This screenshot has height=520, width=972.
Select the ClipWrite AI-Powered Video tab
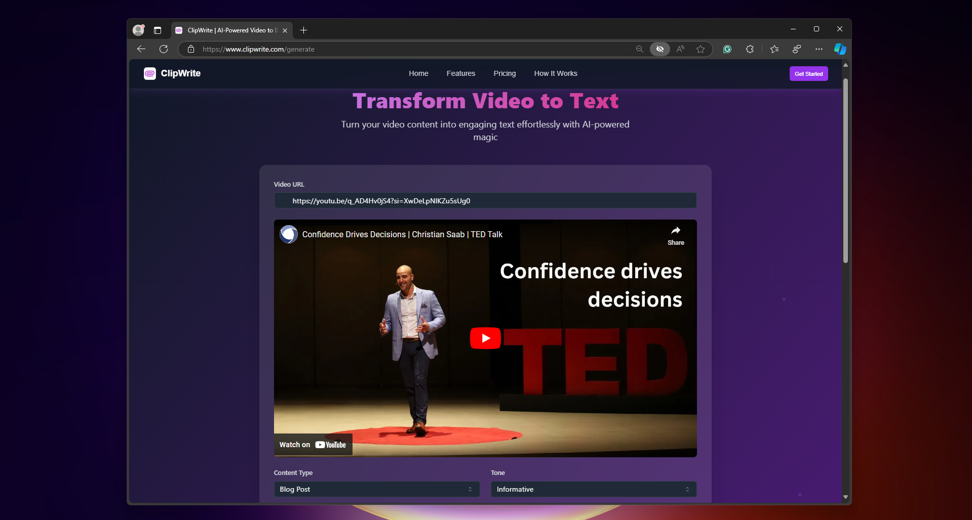click(x=232, y=30)
